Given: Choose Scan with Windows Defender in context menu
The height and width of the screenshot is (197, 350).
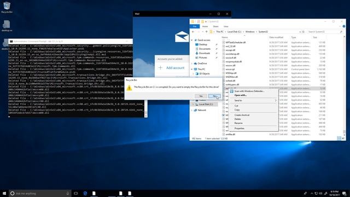Looking at the screenshot, I should [254, 91].
